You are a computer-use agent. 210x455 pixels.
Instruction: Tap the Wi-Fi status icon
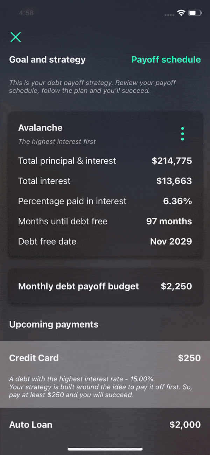(181, 13)
